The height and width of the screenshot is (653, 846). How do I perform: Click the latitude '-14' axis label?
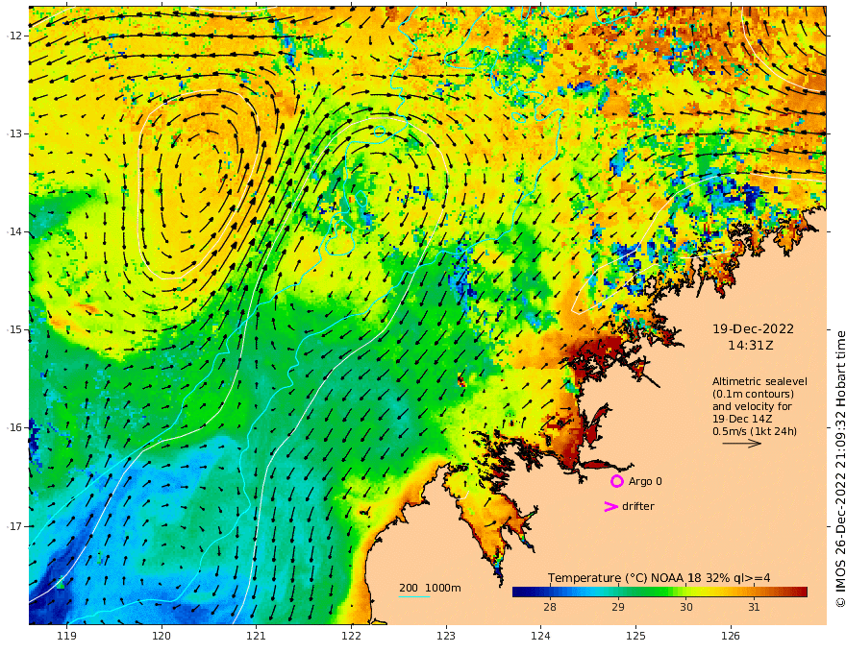(x=14, y=231)
